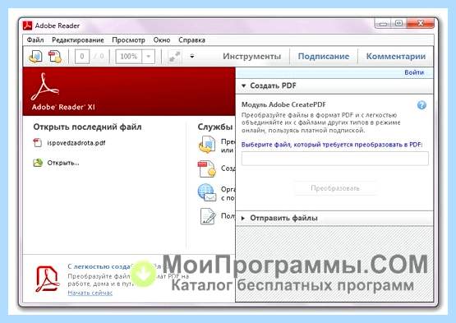Click the Преобразовать button
The width and height of the screenshot is (456, 323).
[x=335, y=188]
